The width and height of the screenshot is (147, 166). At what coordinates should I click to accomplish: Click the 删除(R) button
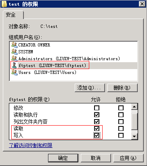pyautogui.click(x=122, y=88)
